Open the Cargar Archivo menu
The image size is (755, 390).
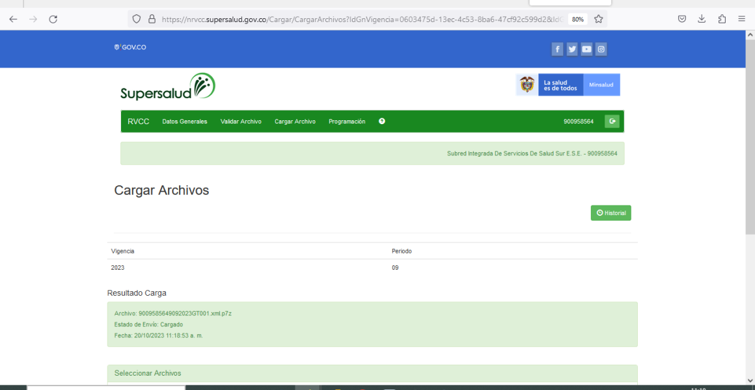pos(295,122)
